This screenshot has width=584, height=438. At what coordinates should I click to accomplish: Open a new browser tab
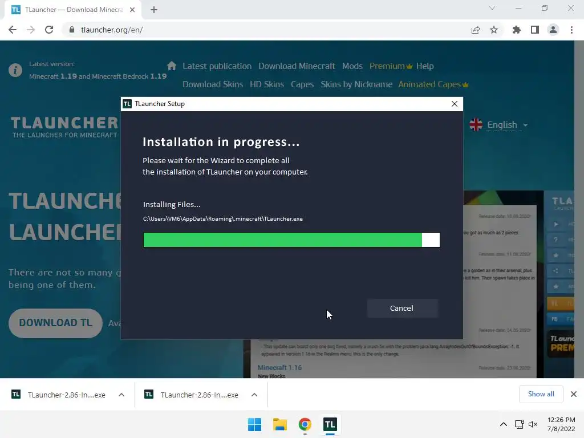[x=154, y=10]
